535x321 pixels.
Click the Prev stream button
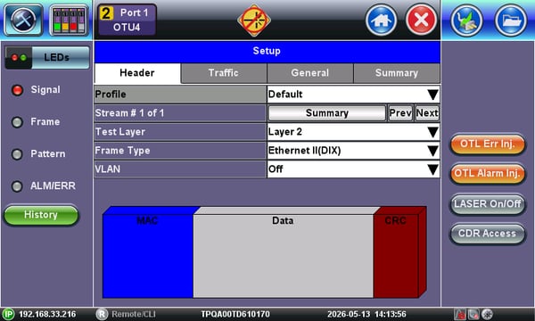click(400, 113)
